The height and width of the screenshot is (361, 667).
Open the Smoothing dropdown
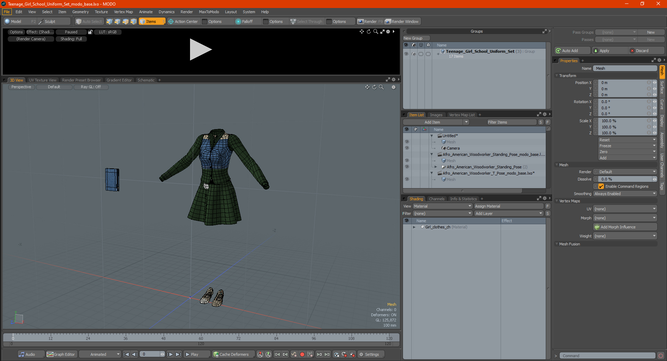coord(625,194)
